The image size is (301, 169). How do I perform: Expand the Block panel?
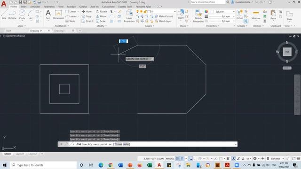click(184, 26)
